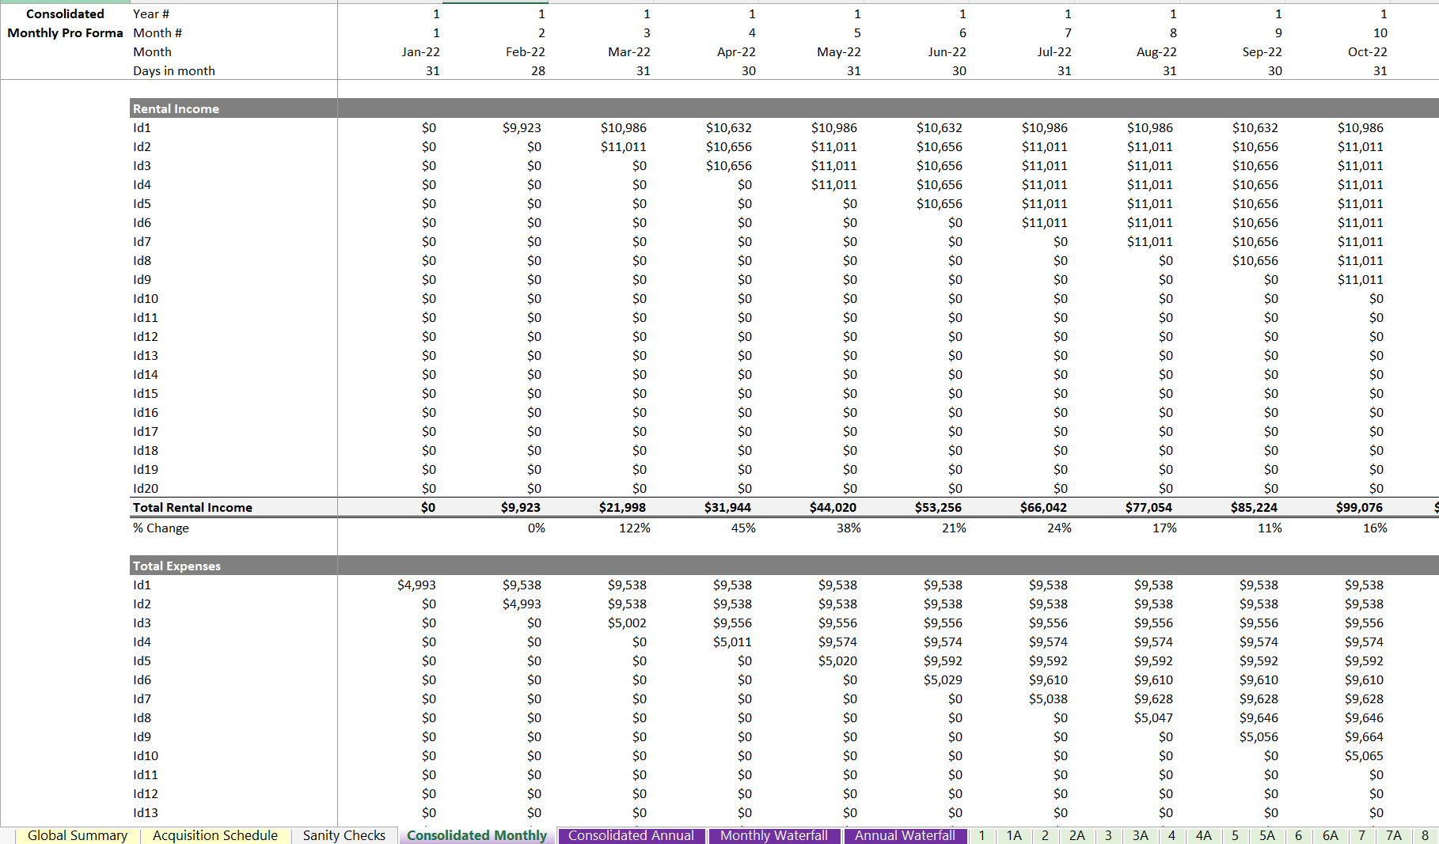
Task: Click the $9,664 expense cell
Action: (x=1364, y=737)
